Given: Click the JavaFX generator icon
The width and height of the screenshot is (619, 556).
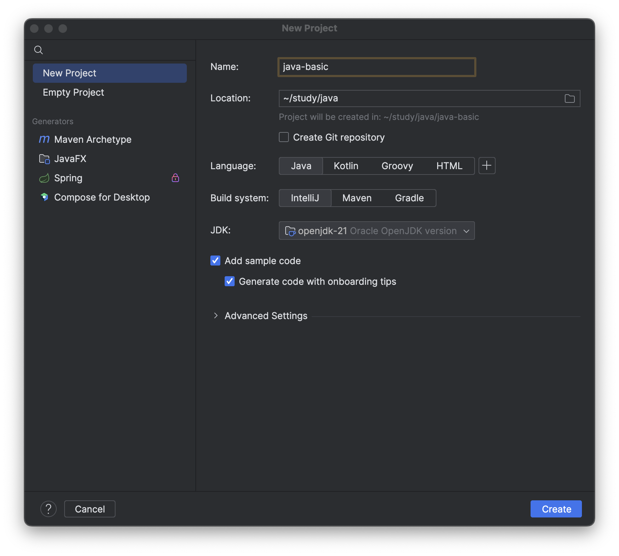Looking at the screenshot, I should pos(44,159).
